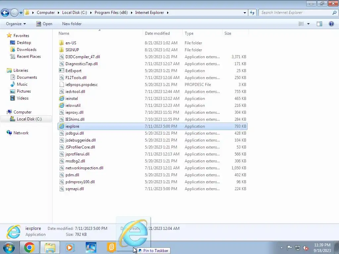Expand arrow after Internet Explorer breadcrumb
Screen dimensions: 339x254
pos(168,13)
